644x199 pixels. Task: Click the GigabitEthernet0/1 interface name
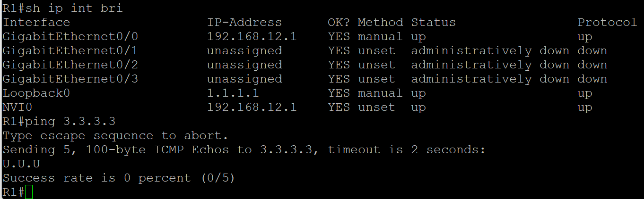pos(70,51)
